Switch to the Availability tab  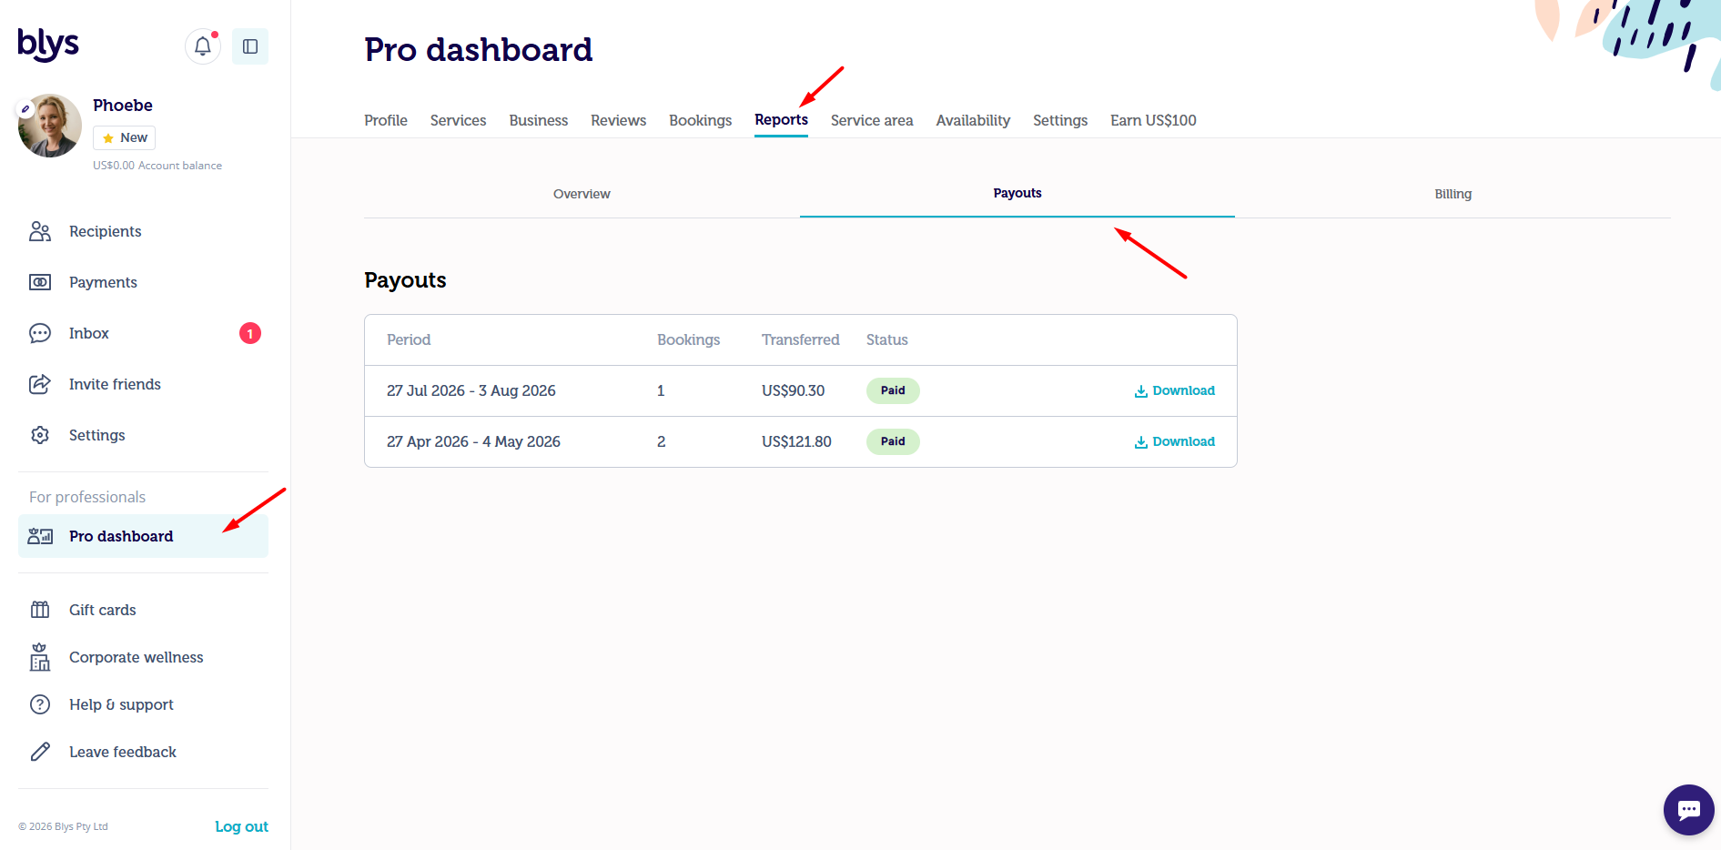(x=973, y=120)
